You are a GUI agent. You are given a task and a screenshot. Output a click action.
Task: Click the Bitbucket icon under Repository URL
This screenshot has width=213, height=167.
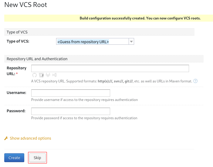pyautogui.click(x=41, y=75)
